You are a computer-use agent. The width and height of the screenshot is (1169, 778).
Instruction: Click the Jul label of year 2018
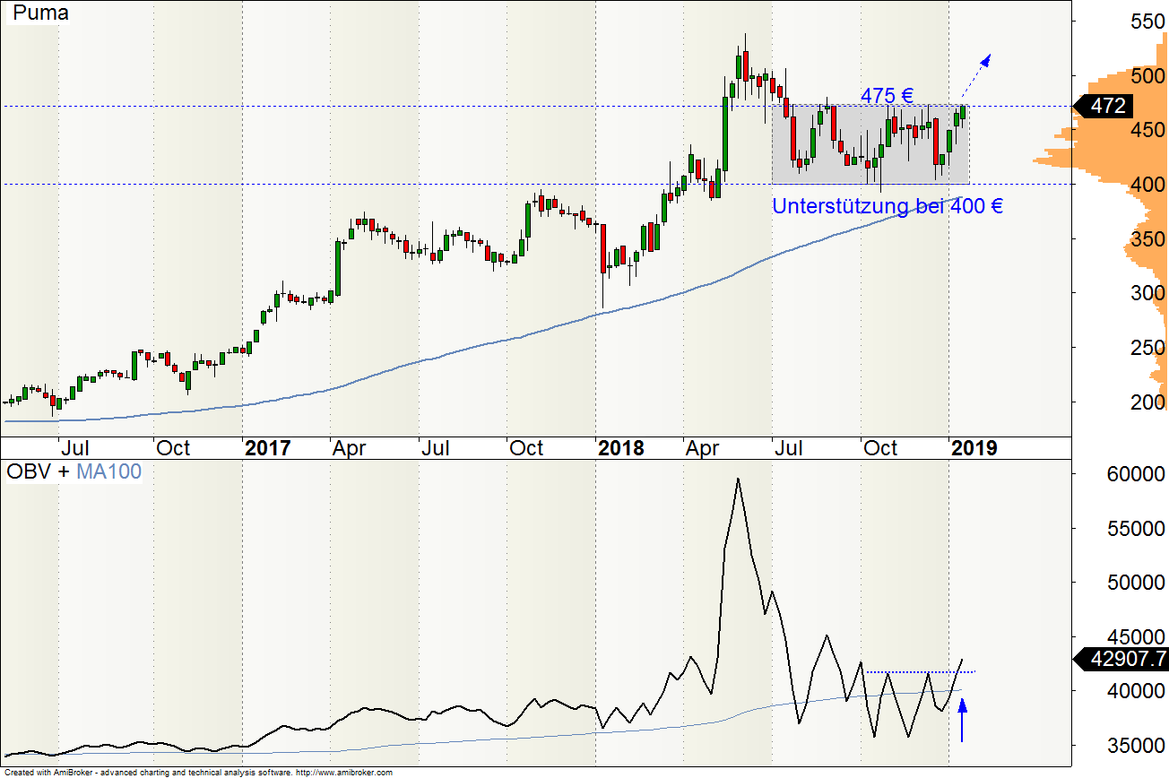tap(789, 448)
